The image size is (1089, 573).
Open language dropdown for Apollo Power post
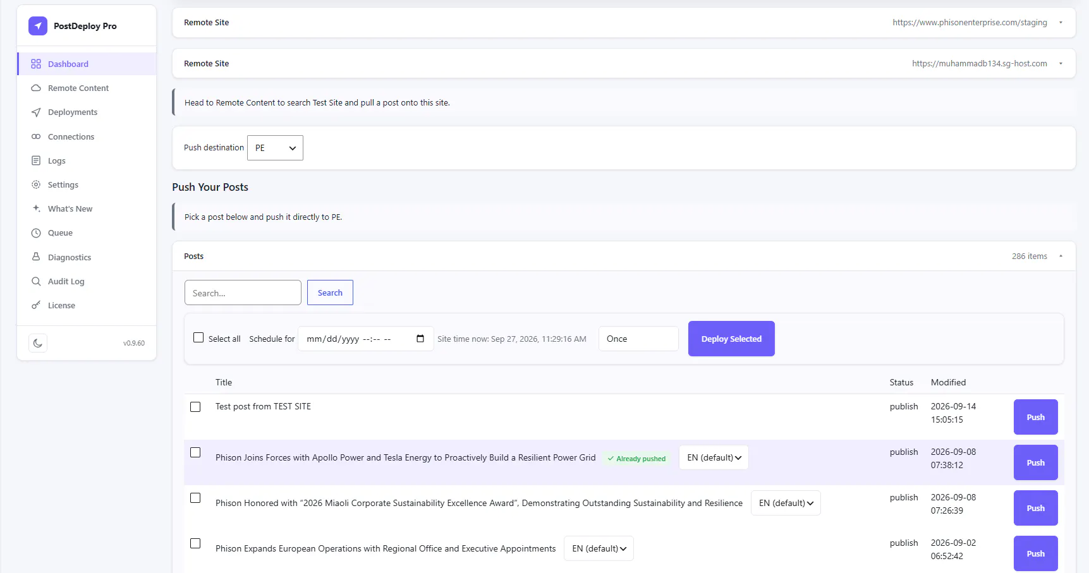[714, 457]
